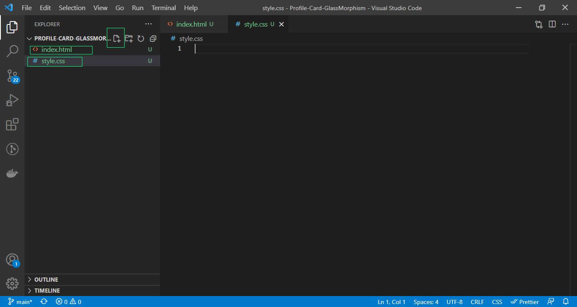
Task: Click Synchronize Changes icon in status bar
Action: 44,302
